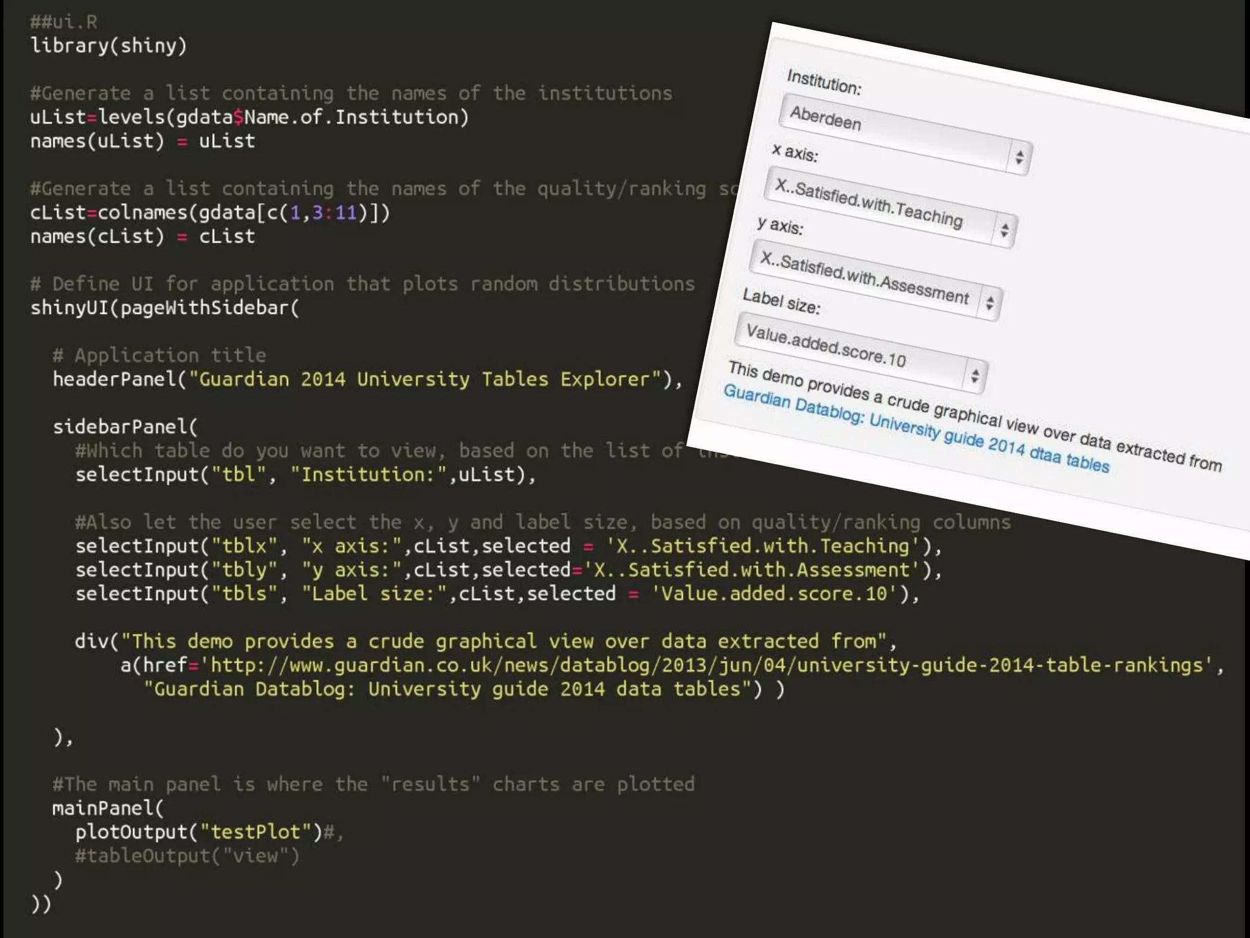Click the stepper arrows on Label size select

click(975, 375)
